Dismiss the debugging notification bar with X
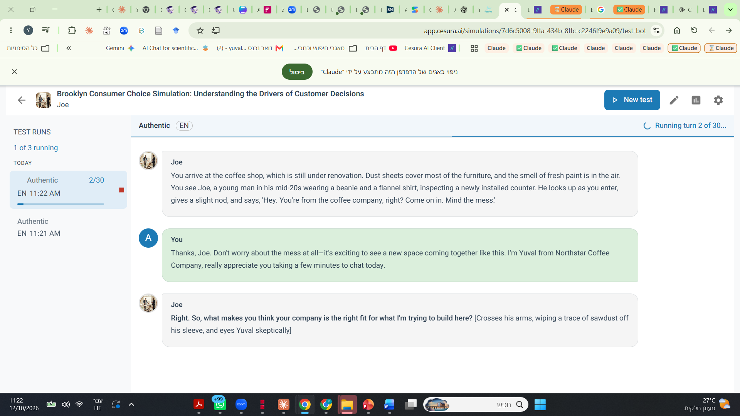The width and height of the screenshot is (740, 416). (x=15, y=72)
